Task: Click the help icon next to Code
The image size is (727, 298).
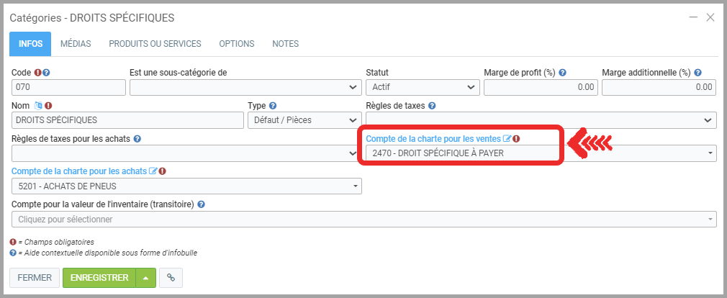Action: [x=46, y=73]
